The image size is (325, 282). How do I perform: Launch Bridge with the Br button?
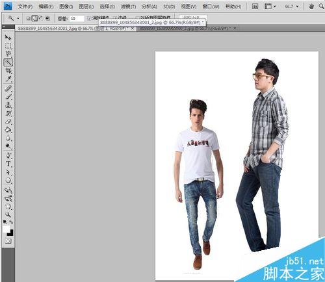255,6
